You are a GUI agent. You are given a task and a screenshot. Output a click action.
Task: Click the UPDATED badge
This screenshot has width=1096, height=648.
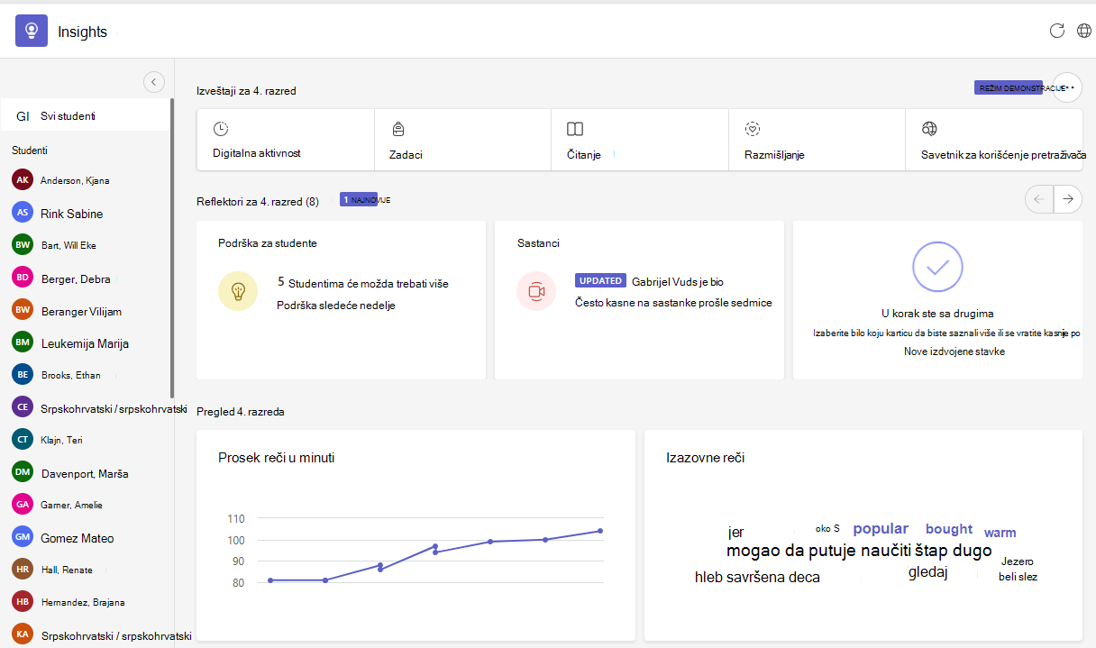[x=600, y=281]
